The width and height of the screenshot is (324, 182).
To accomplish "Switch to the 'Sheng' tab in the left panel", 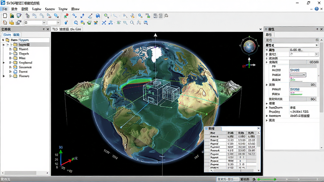I will click(x=7, y=35).
